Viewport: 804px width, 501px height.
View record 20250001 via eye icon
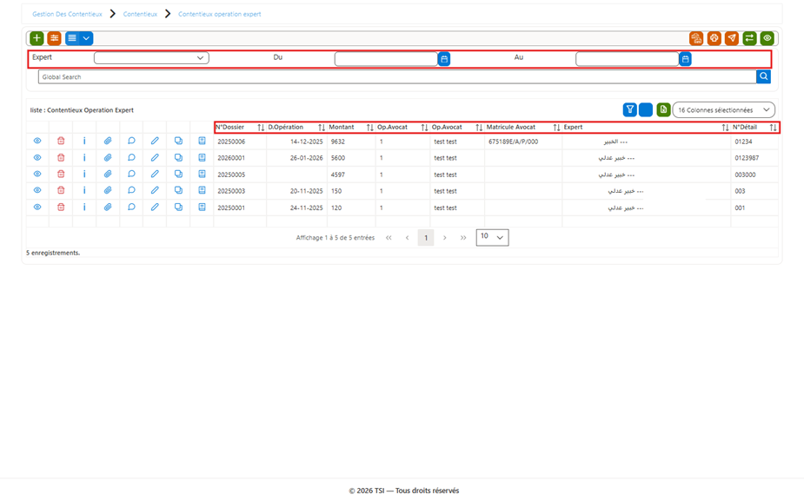pos(37,207)
